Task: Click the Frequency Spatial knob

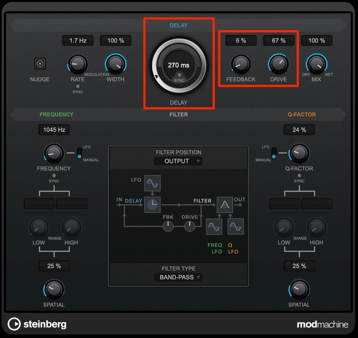Action: (x=54, y=289)
